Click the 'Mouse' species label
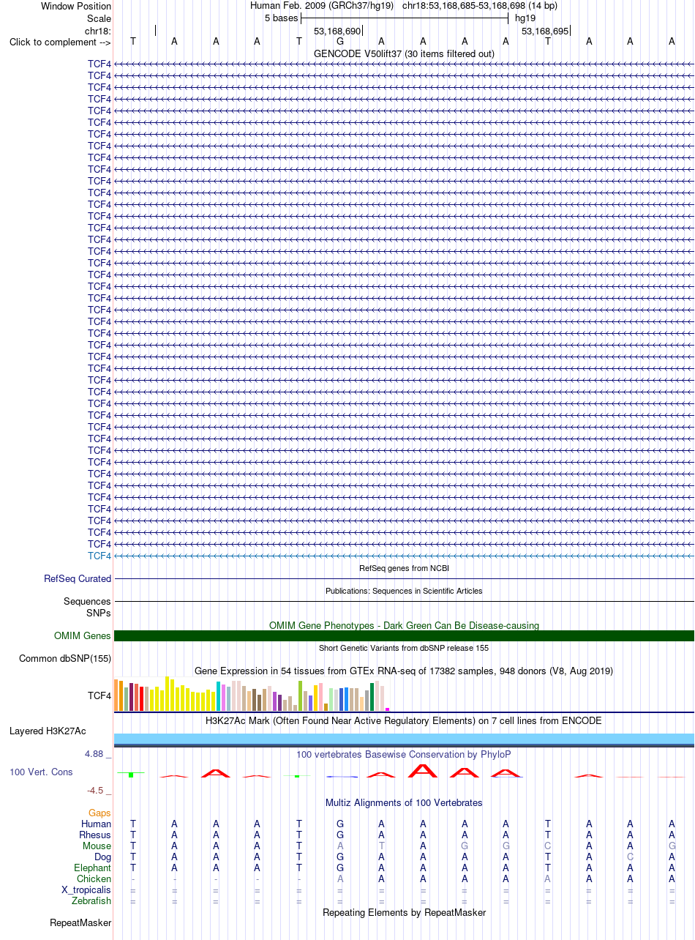695x940 pixels. pyautogui.click(x=97, y=846)
